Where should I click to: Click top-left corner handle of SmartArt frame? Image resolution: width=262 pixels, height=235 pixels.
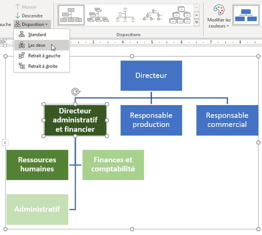point(5,56)
